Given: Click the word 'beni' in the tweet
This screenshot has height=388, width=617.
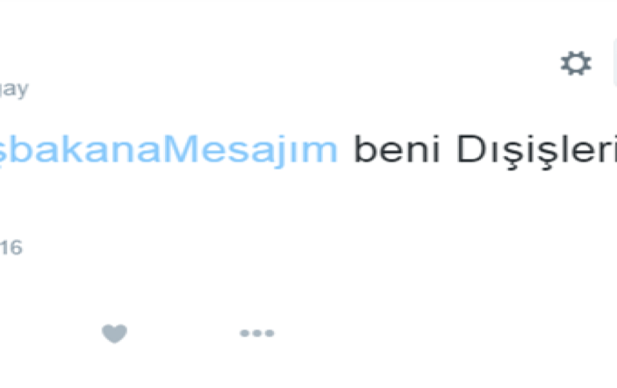Looking at the screenshot, I should tap(397, 149).
